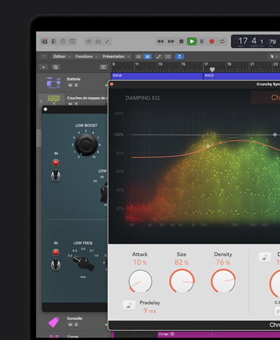Click the LCD position display

[255, 41]
